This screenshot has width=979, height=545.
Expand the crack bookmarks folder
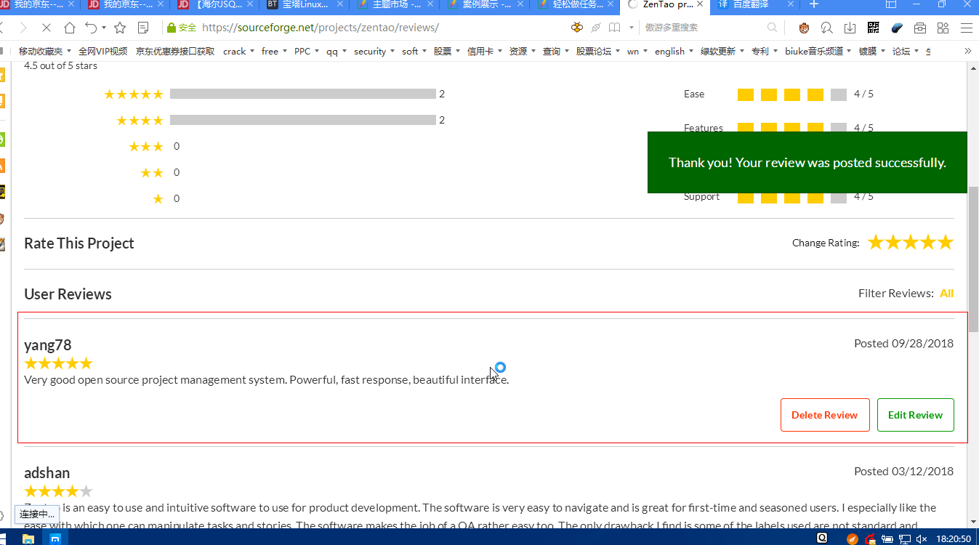coord(238,51)
